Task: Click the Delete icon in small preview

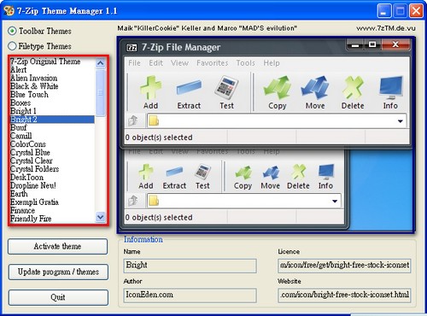Action: (298, 173)
